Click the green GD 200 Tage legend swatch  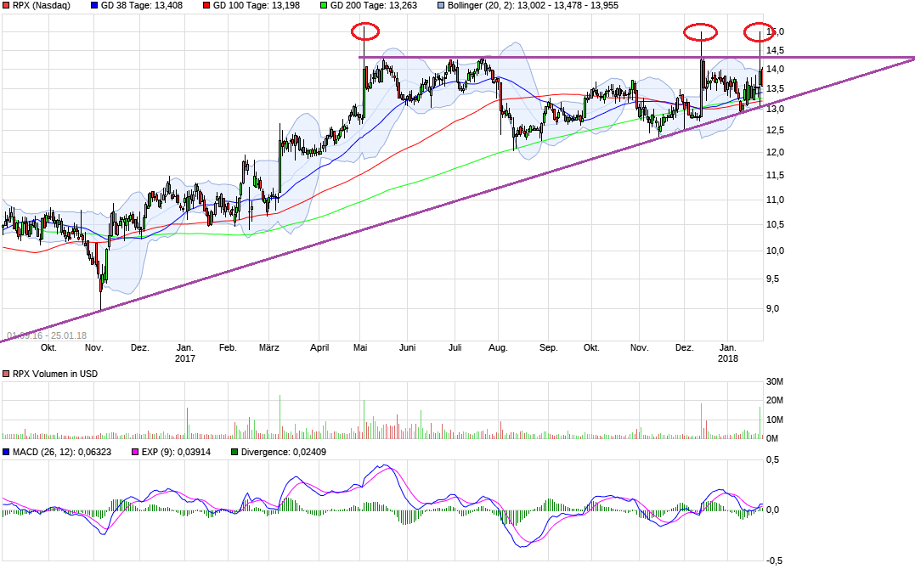point(322,5)
